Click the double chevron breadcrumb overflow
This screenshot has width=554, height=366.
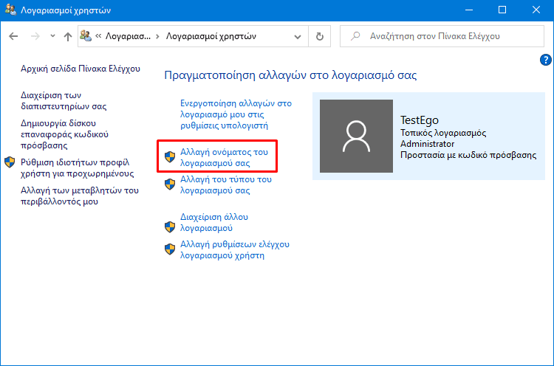point(98,35)
